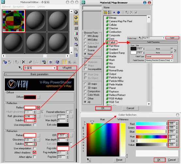Click OK in Color Selector
The height and width of the screenshot is (164, 181).
point(159,160)
